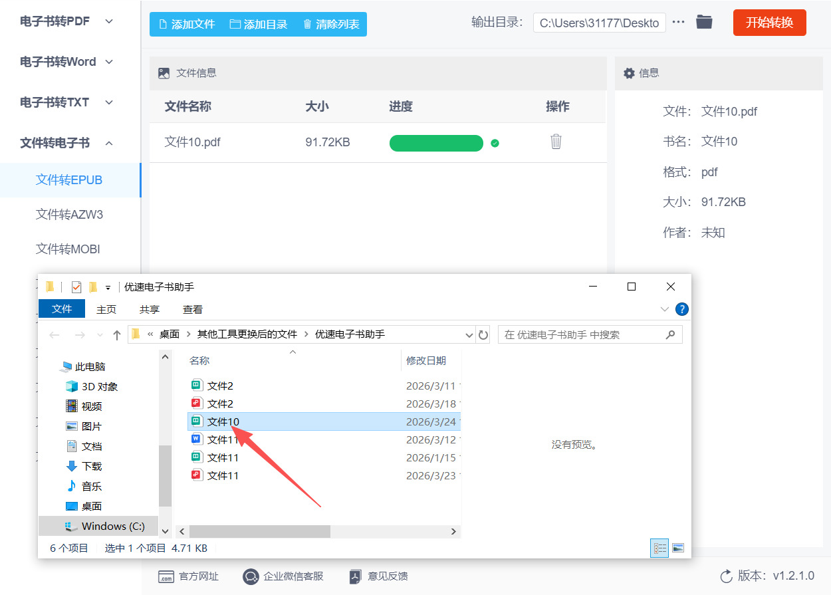Image resolution: width=831 pixels, height=595 pixels.
Task: Click the green progress bar for 文件10.pdf
Action: pos(436,143)
